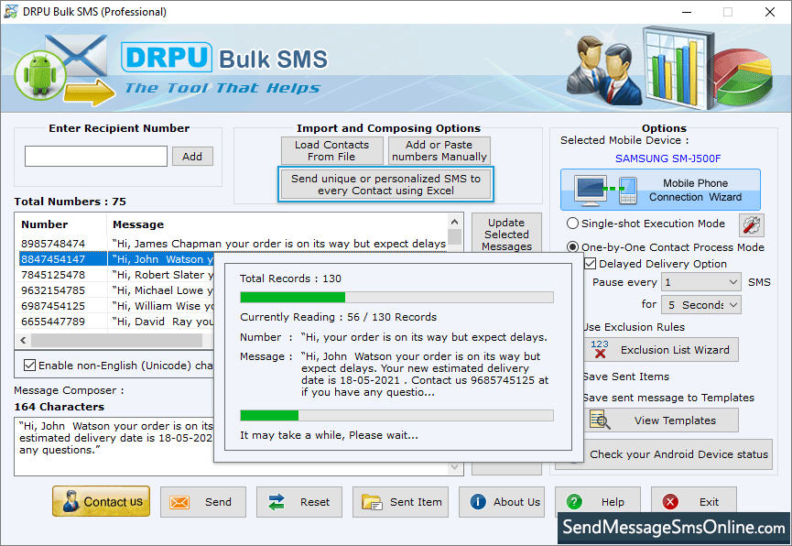Click the Send envelope icon

click(179, 502)
